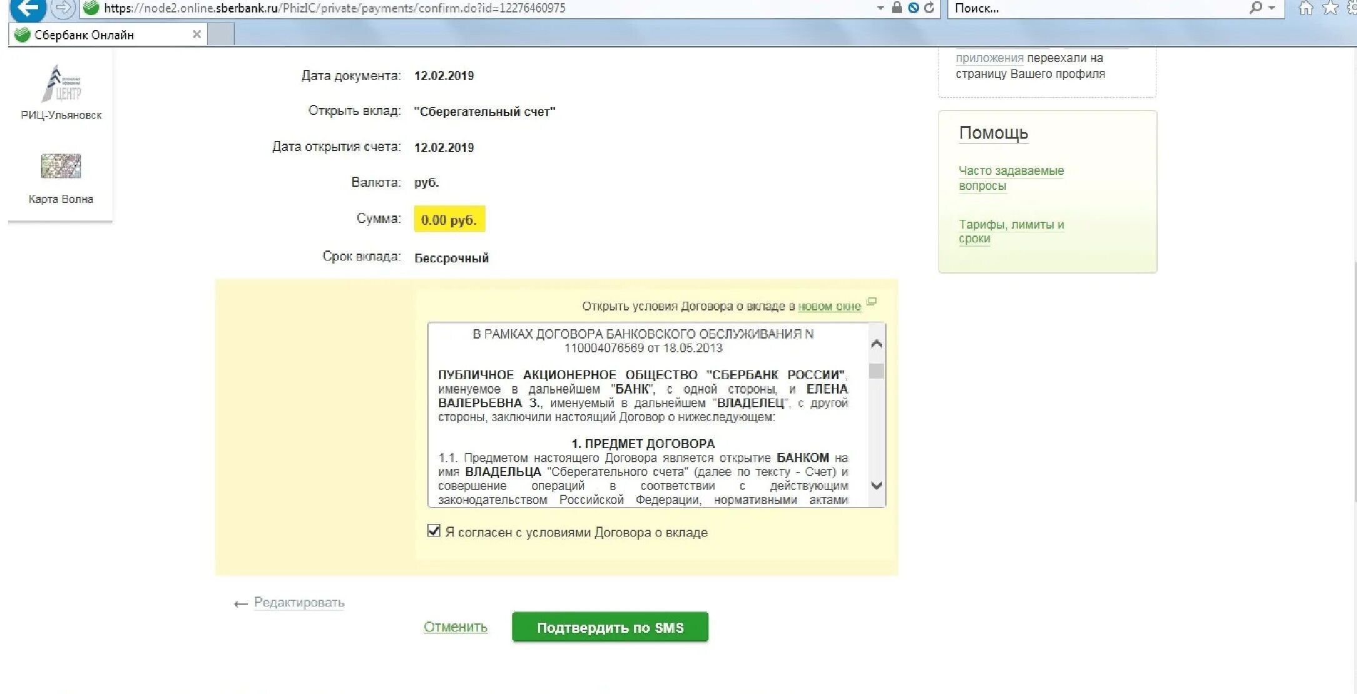Click the Отменить link

tap(455, 627)
